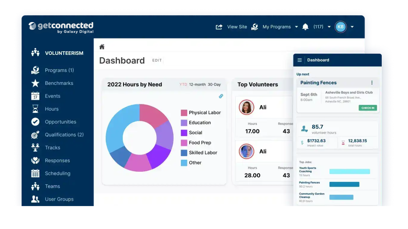
Task: Open the notifications bell icon
Action: (x=305, y=27)
